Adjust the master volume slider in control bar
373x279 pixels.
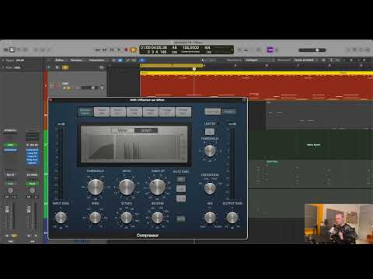click(312, 50)
